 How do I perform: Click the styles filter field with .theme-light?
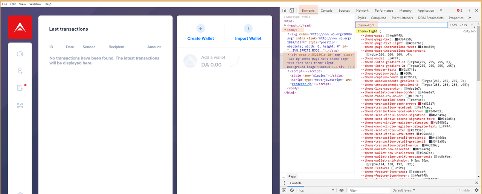(x=401, y=25)
